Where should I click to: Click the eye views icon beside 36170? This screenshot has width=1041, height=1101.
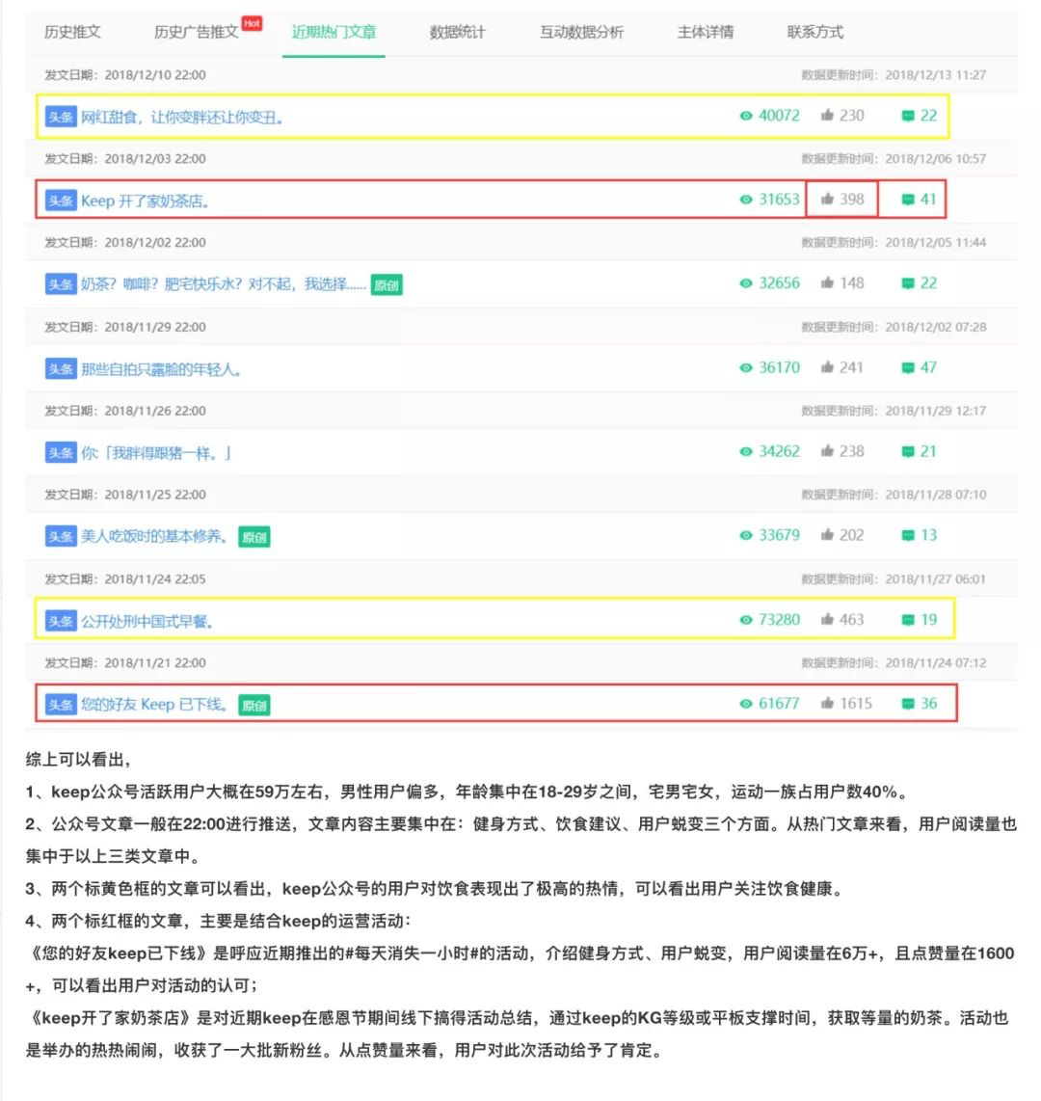pos(745,367)
